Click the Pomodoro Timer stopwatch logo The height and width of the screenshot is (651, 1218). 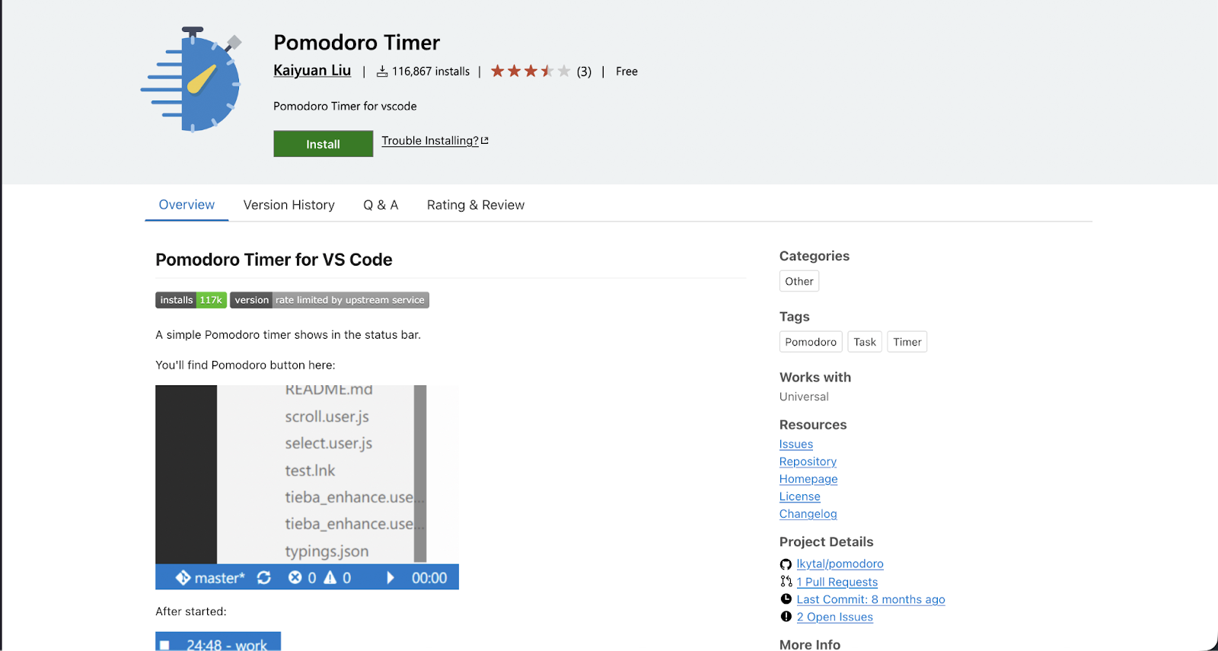pos(191,79)
